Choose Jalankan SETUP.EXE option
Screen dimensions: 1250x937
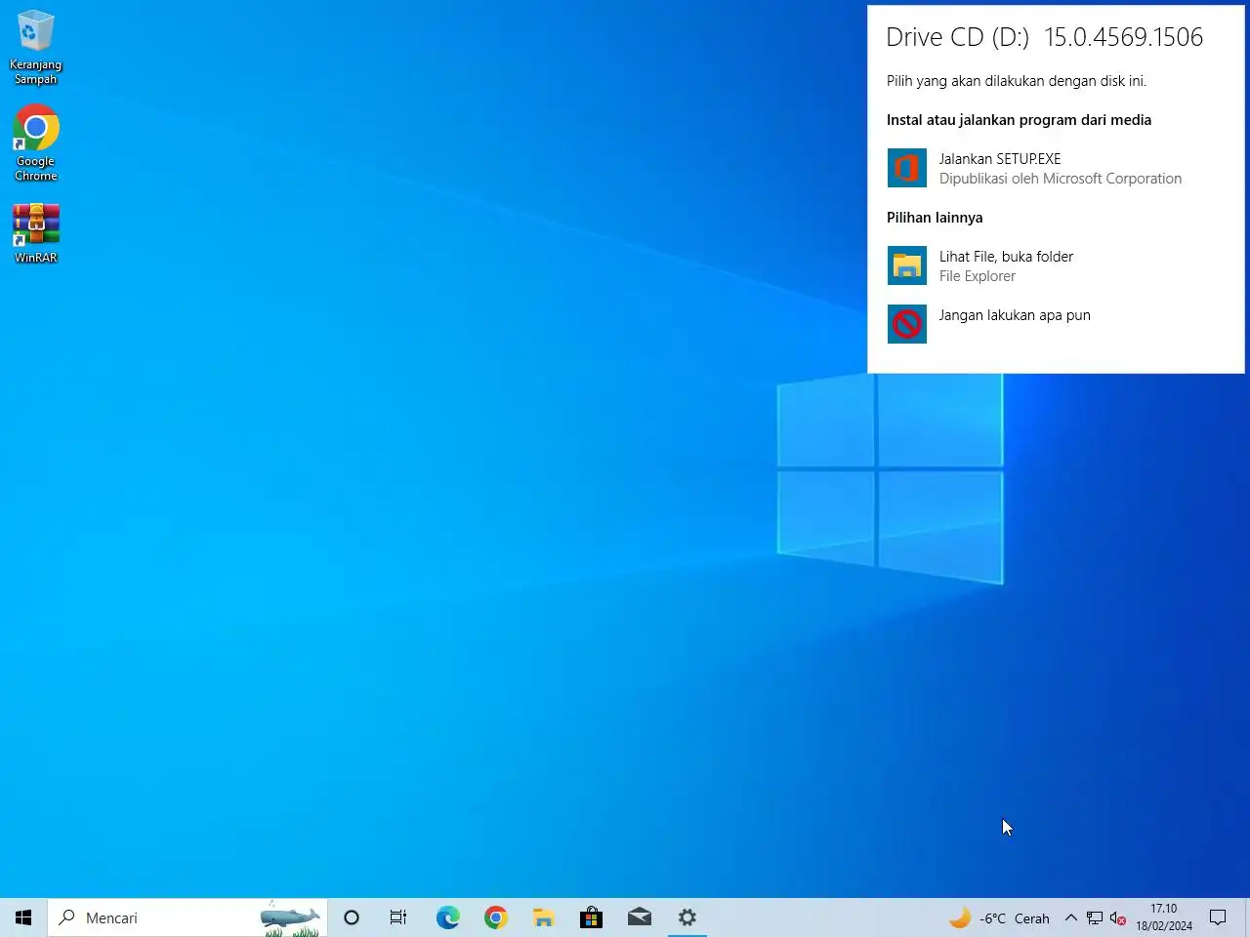pos(1055,168)
